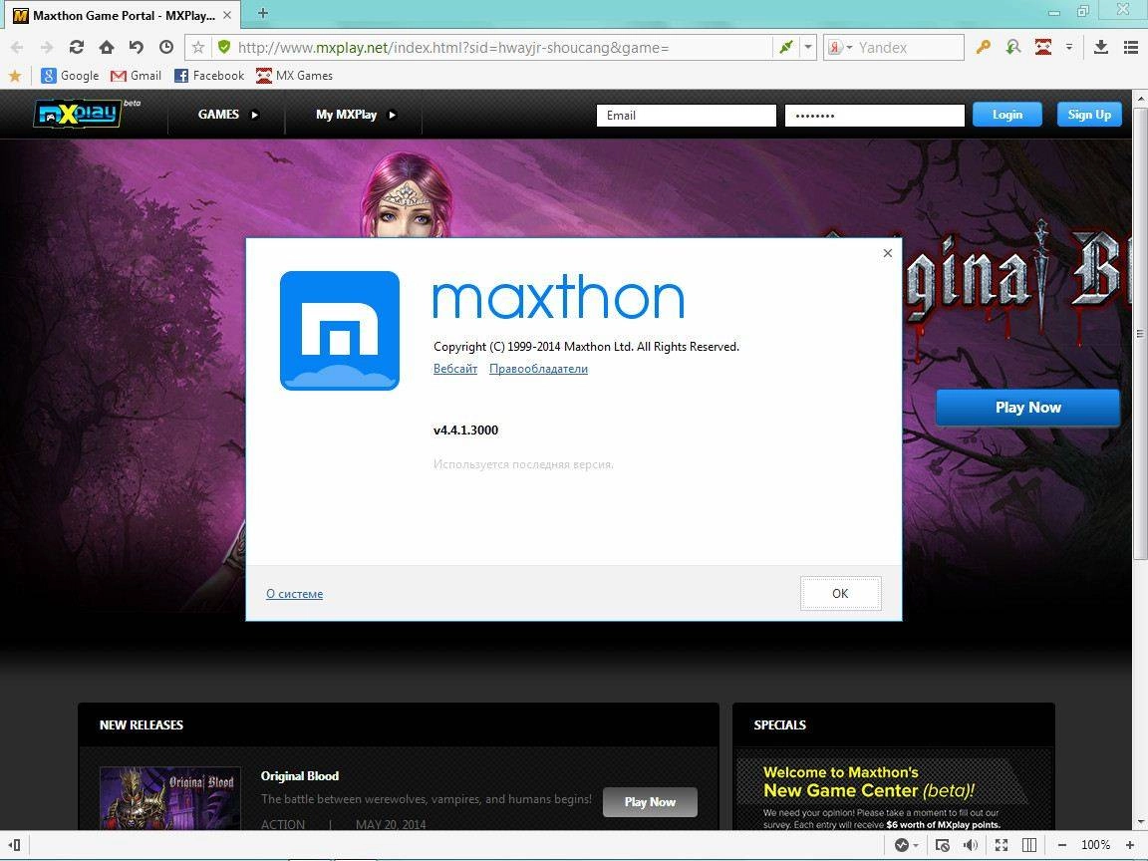Open the MX Games bookmark
This screenshot has width=1148, height=861.
tap(294, 76)
